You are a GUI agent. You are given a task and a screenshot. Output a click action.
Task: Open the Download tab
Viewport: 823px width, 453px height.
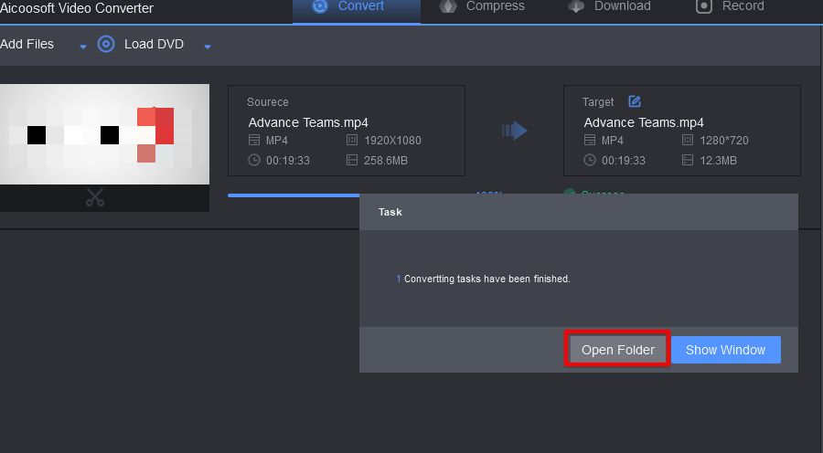point(609,6)
